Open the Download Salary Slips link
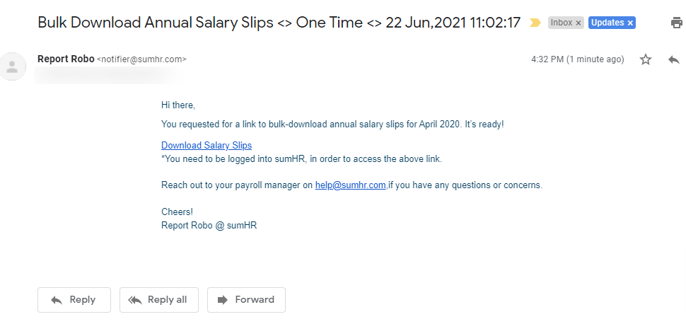The image size is (686, 324). [207, 145]
